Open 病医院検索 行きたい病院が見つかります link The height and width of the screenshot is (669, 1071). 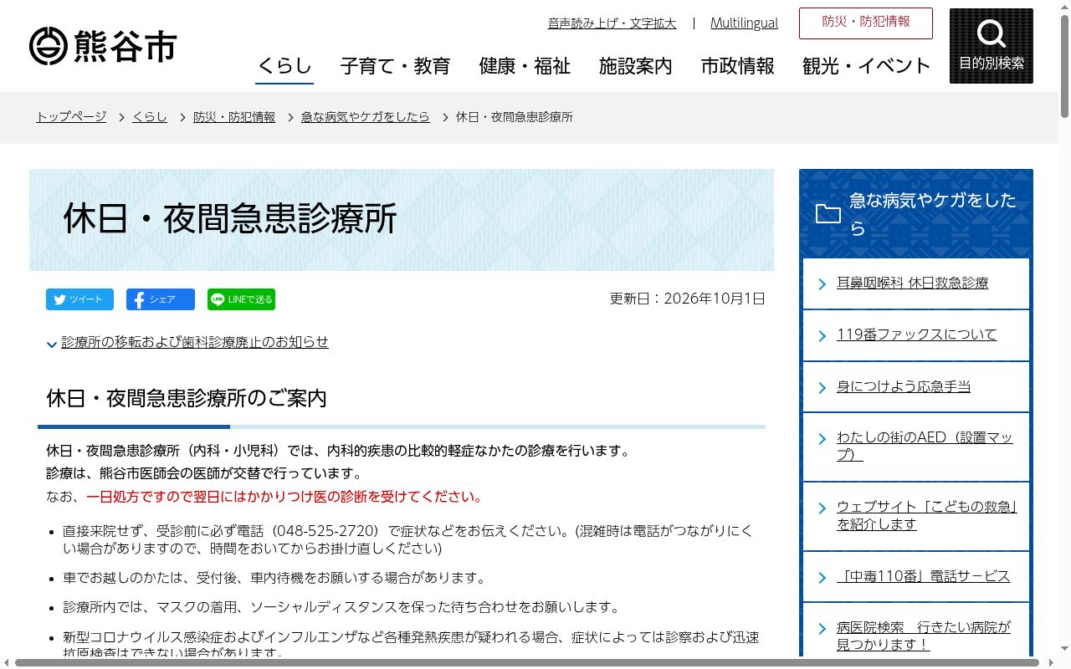924,636
